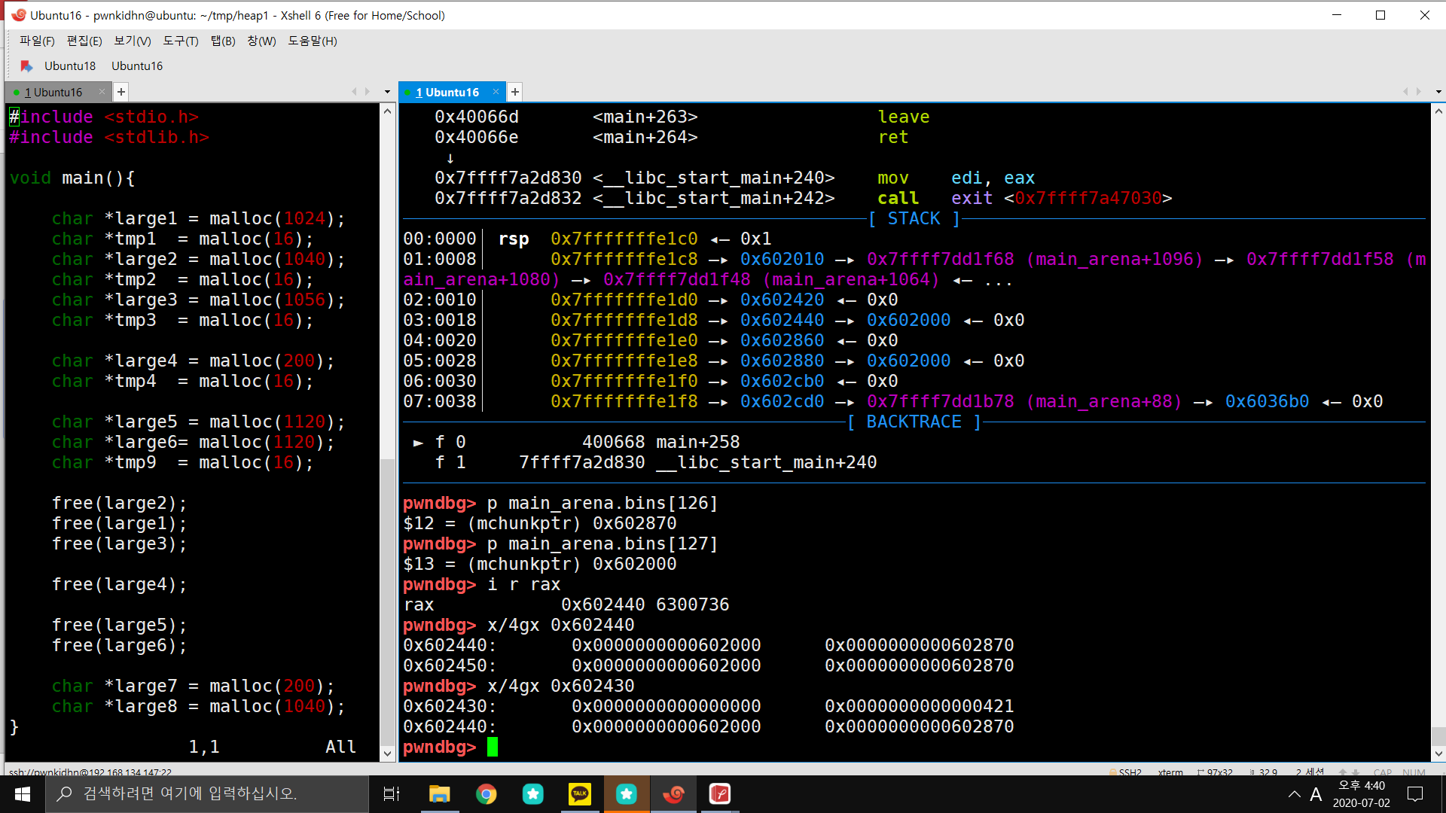The image size is (1446, 813).
Task: Click the BACKTRACE section header
Action: coord(914,422)
